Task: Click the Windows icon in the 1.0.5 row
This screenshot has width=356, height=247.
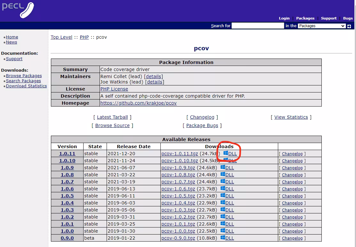Action: point(223,195)
